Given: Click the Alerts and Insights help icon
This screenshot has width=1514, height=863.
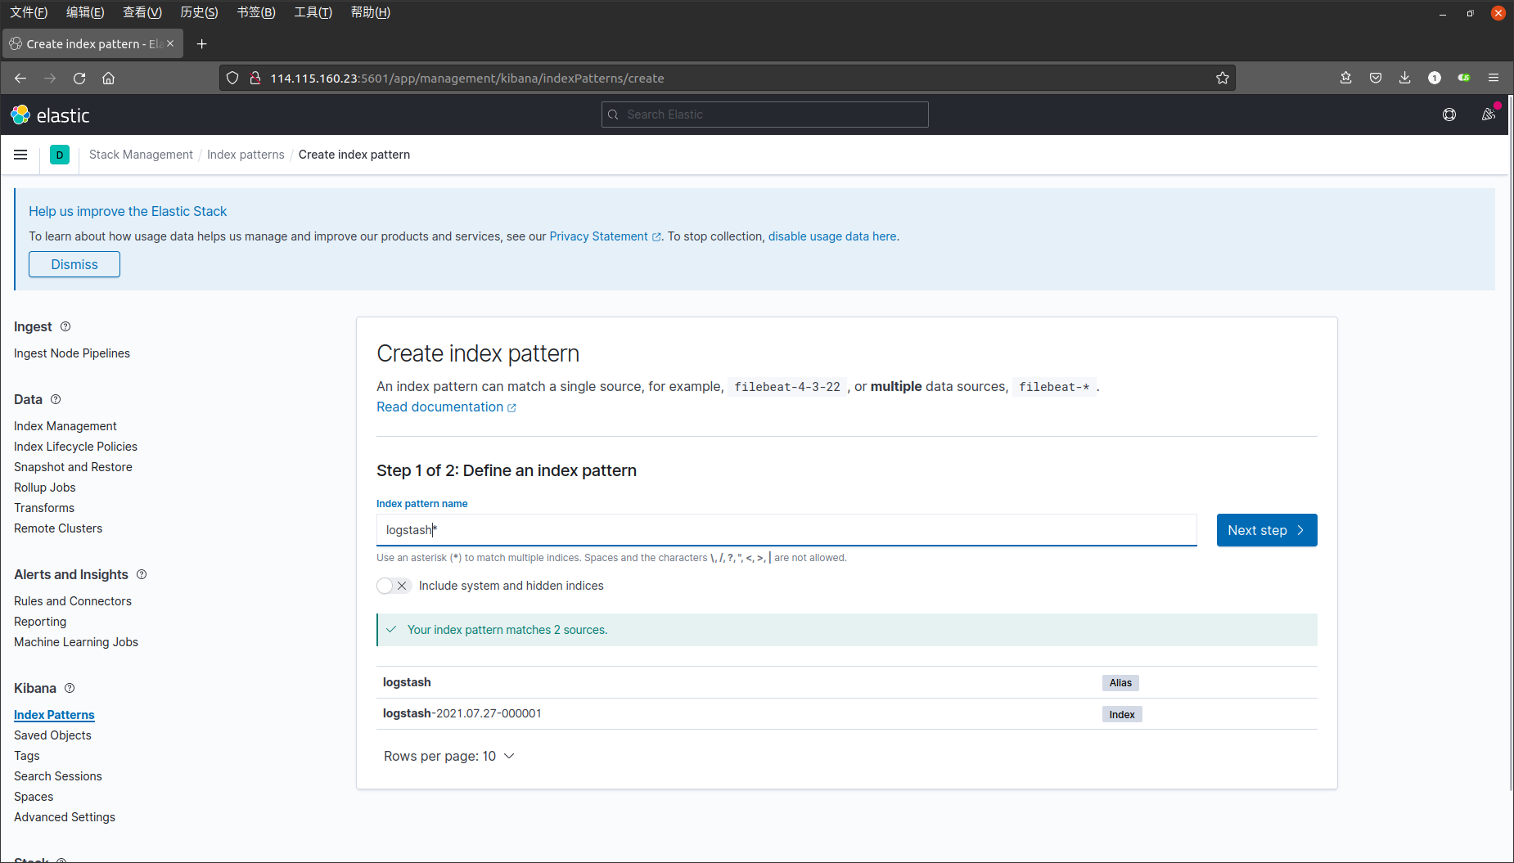Looking at the screenshot, I should 142,574.
